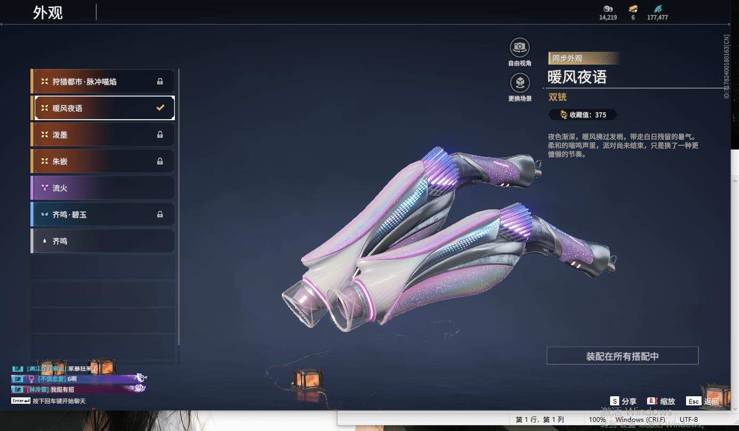Tap the lock icon on 朱嵌

[x=160, y=161]
